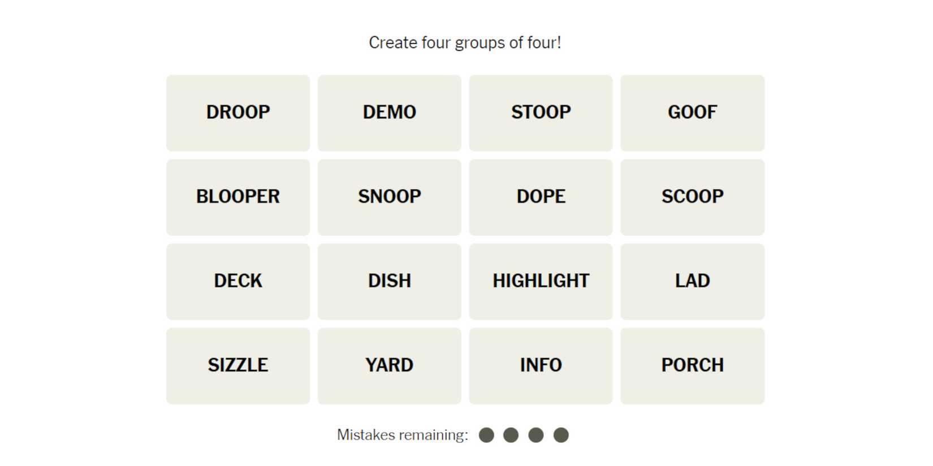
Task: Select the DOPE tile
Action: click(x=541, y=197)
